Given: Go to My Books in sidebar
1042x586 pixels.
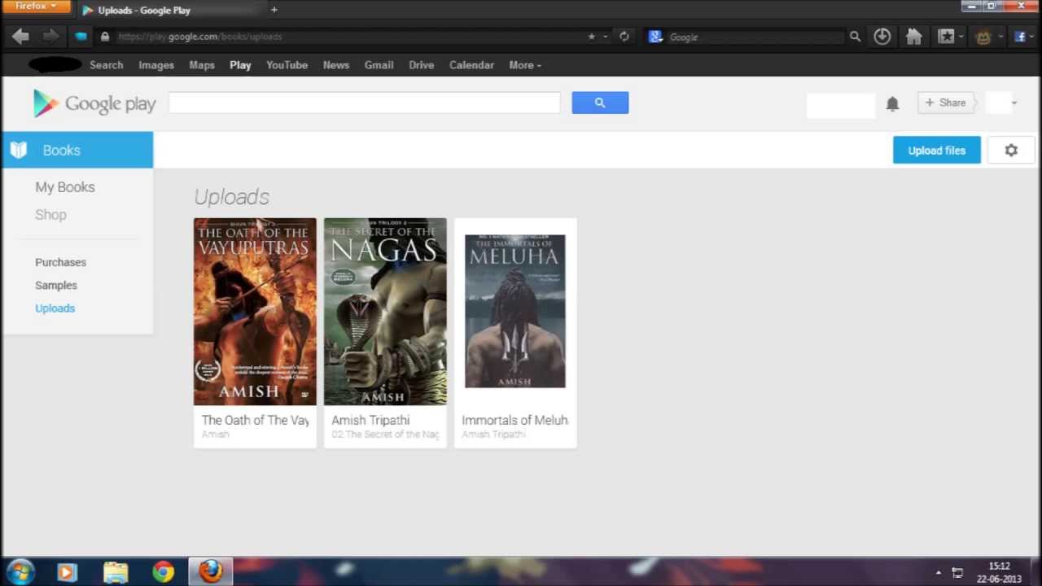Looking at the screenshot, I should tap(65, 187).
